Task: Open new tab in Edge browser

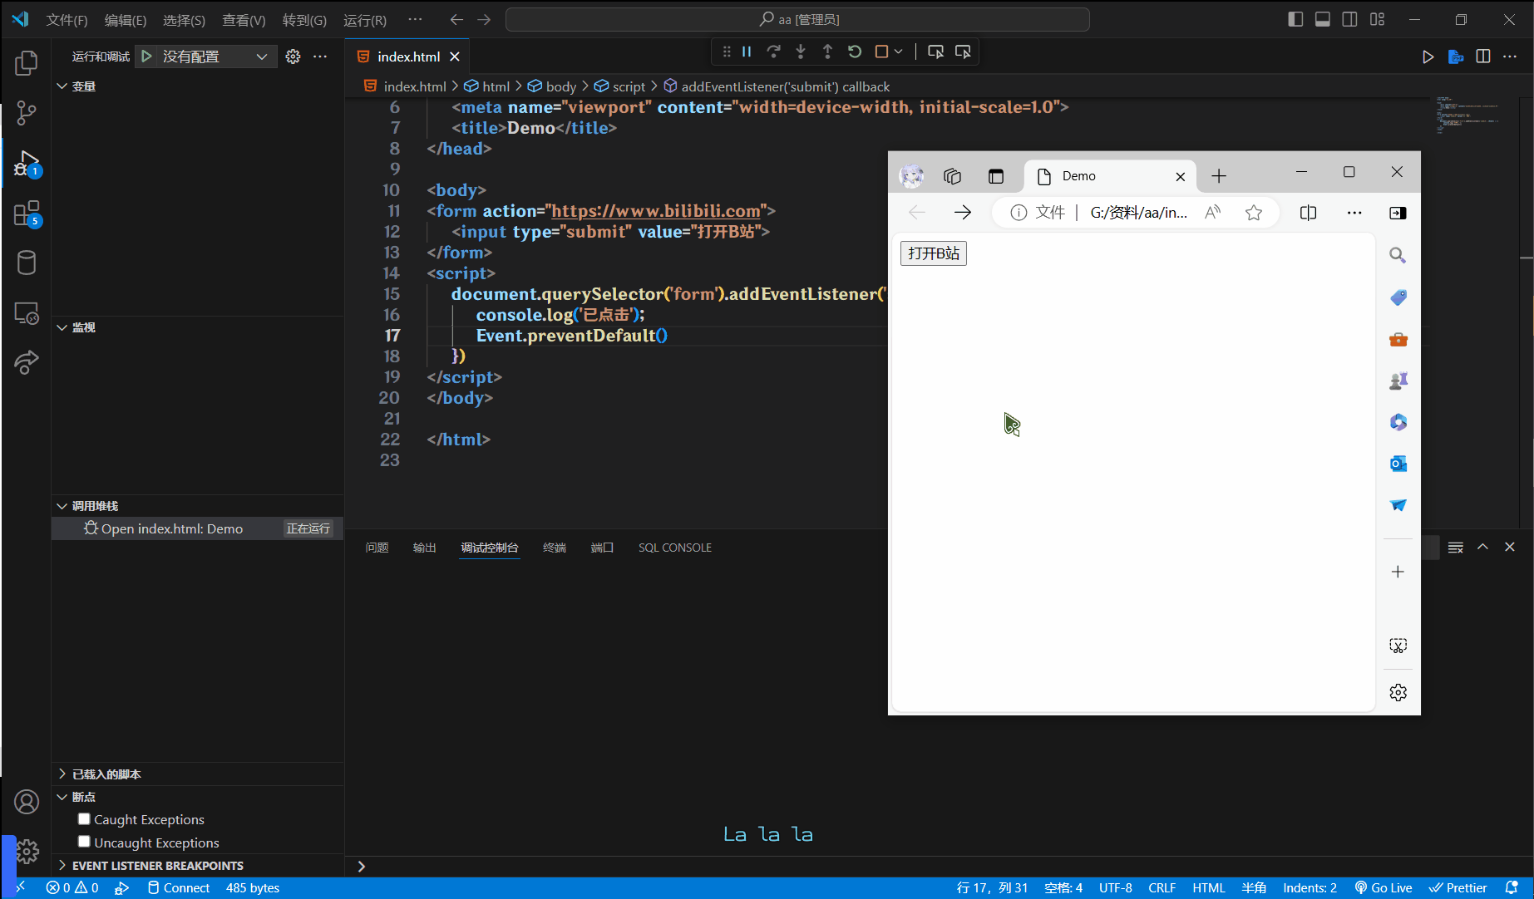Action: tap(1219, 176)
